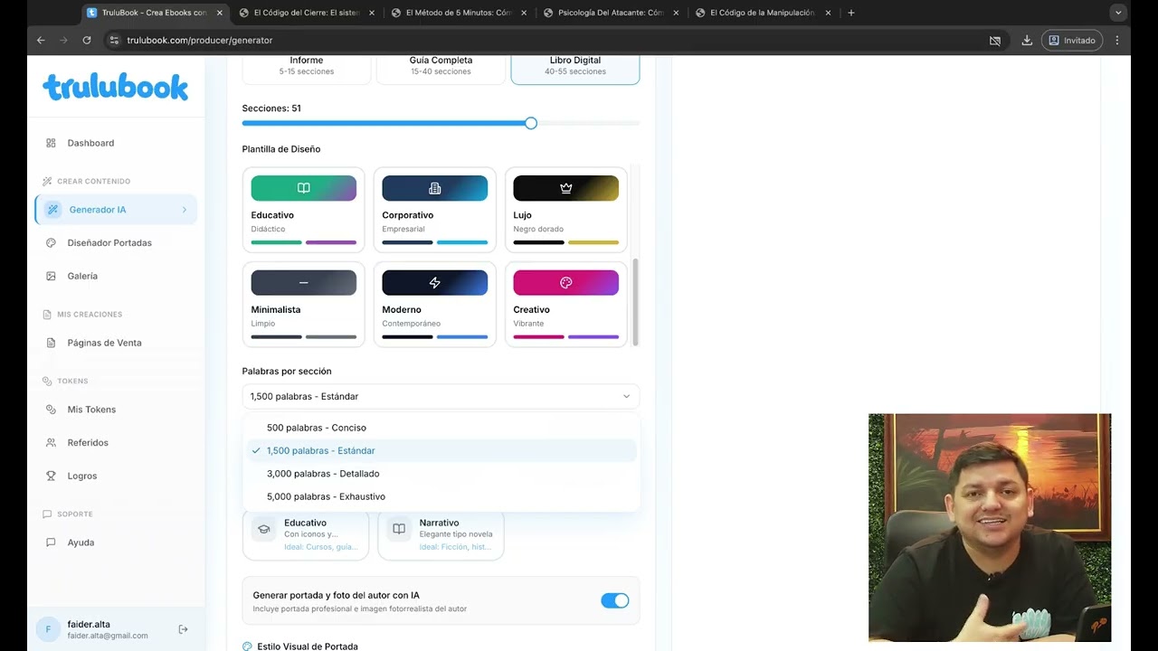Screen dimensions: 1158x651
Task: Open Páginas de Venta menu item
Action: click(x=116, y=343)
